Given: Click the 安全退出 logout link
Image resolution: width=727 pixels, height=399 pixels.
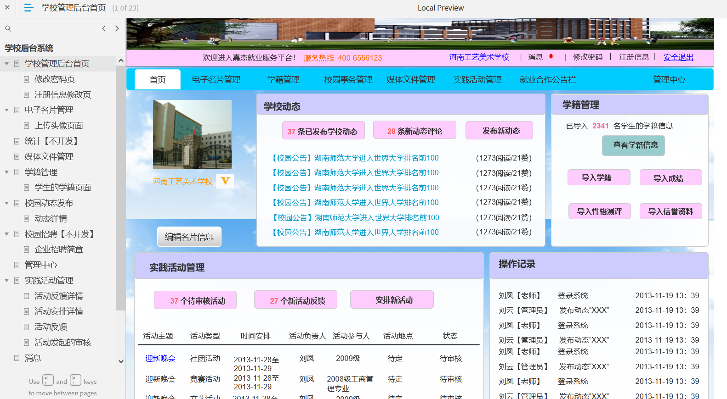Looking at the screenshot, I should coord(678,57).
